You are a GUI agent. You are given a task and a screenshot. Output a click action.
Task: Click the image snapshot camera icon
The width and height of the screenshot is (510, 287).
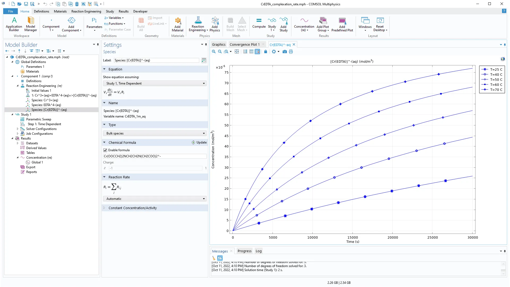[284, 52]
